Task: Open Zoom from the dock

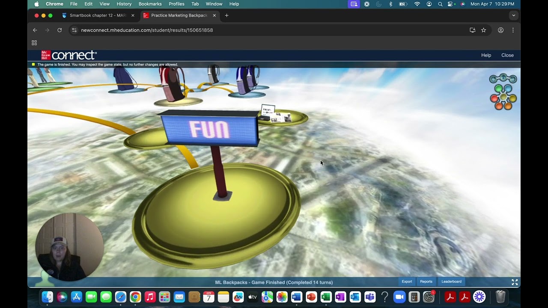Action: pos(399,296)
